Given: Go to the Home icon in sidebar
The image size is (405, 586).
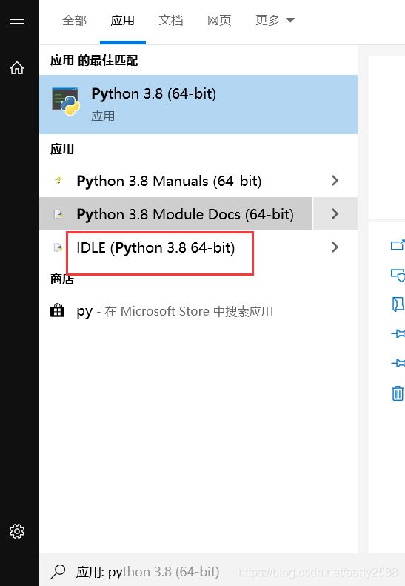Looking at the screenshot, I should pos(17,68).
